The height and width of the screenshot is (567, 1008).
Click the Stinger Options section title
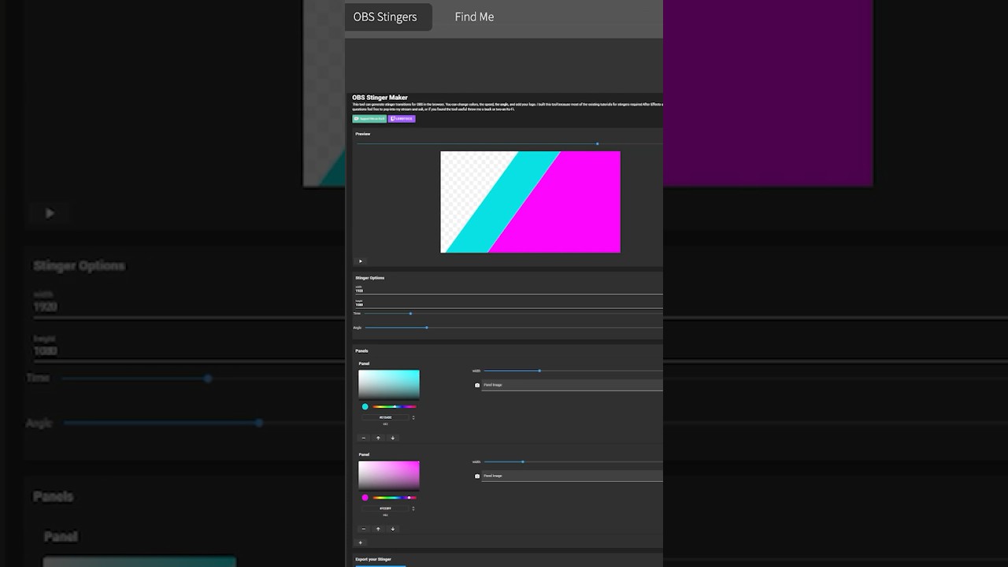click(x=370, y=278)
